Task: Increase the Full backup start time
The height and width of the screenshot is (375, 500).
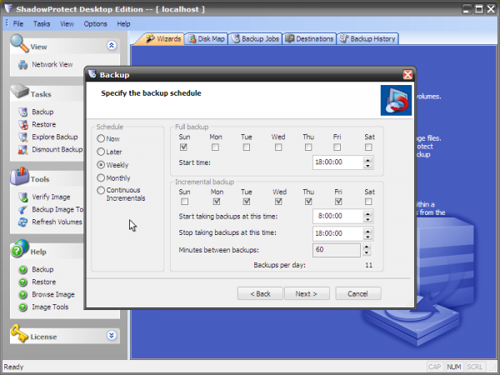Action: pyautogui.click(x=368, y=160)
